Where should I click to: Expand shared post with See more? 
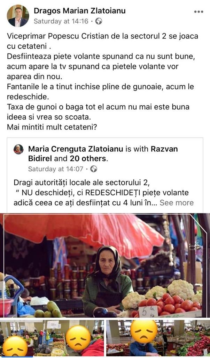177,203
